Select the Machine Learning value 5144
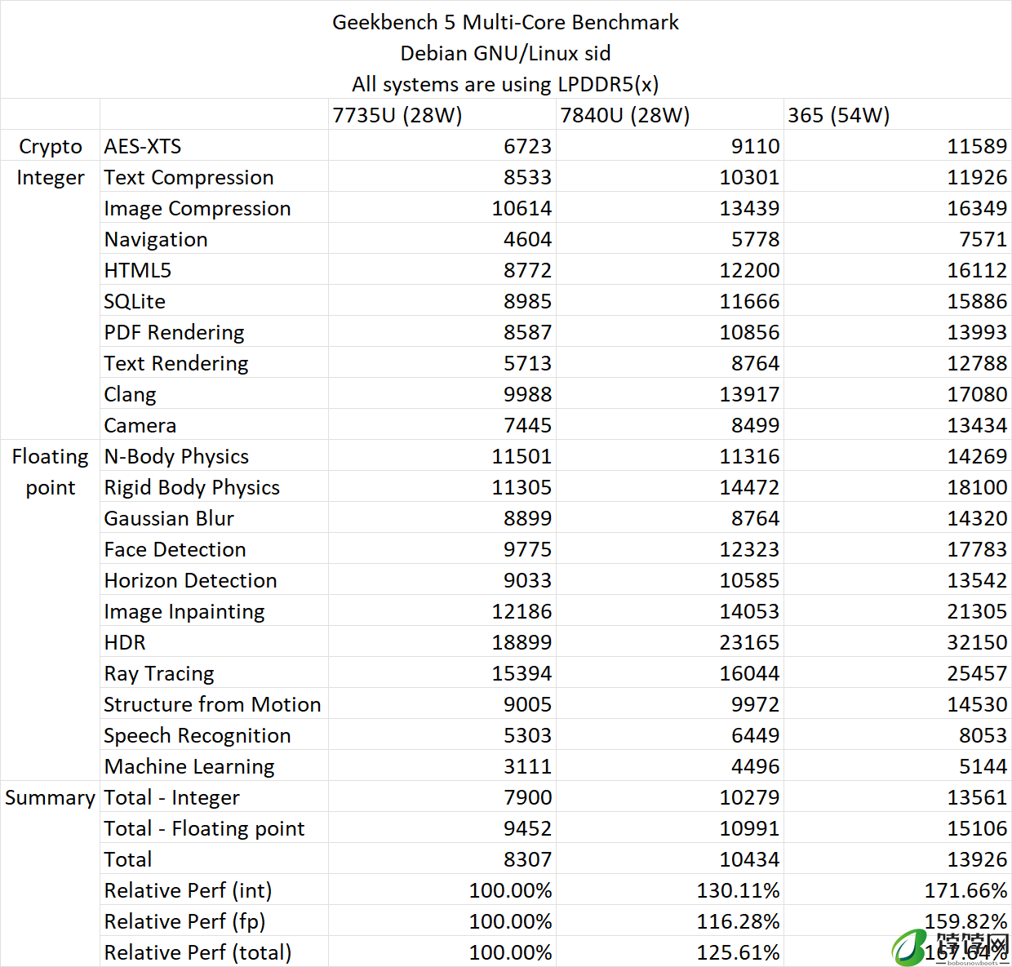Viewport: 1012px width, 967px height. pyautogui.click(x=983, y=766)
